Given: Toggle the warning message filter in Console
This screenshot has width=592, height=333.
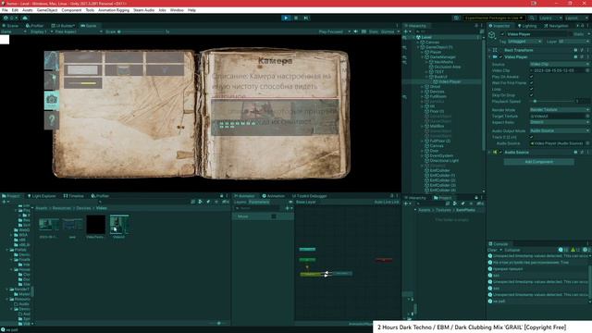Looking at the screenshot, I should point(575,250).
